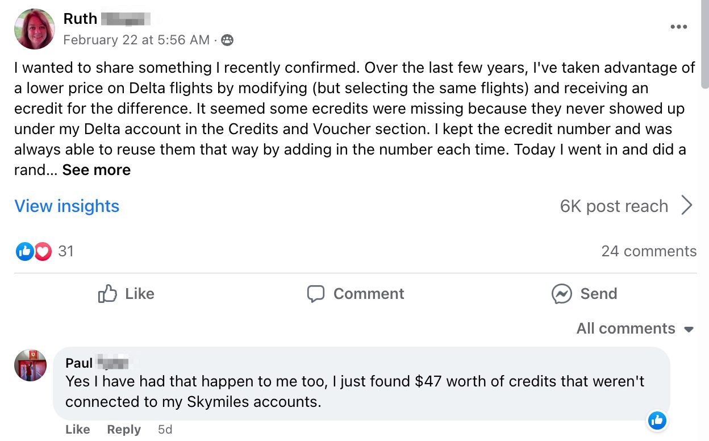Viewport: 709px width, 441px height.
Task: Click Paul's profile picture
Action: (30, 367)
